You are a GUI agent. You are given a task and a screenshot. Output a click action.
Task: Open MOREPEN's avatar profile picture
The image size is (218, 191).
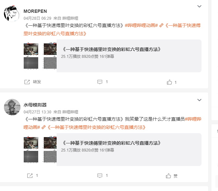(x=12, y=13)
